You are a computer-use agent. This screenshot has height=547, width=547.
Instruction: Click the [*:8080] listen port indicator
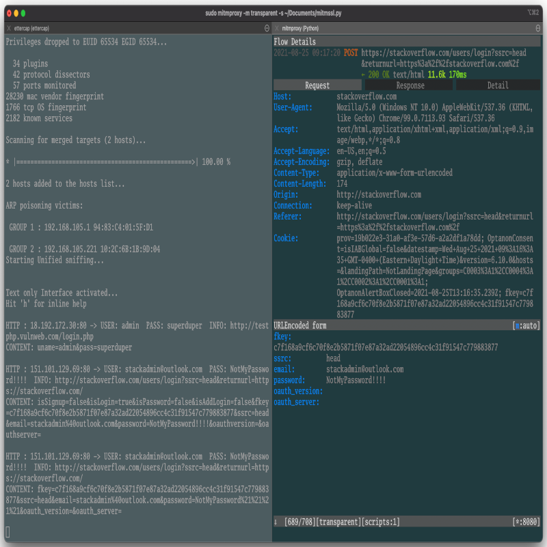pos(526,522)
